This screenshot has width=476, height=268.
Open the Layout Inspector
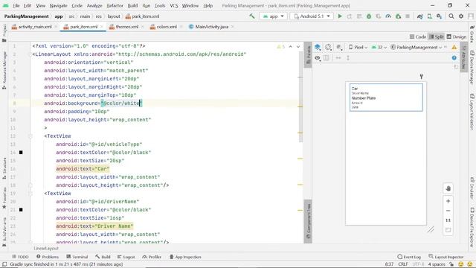pyautogui.click(x=446, y=257)
